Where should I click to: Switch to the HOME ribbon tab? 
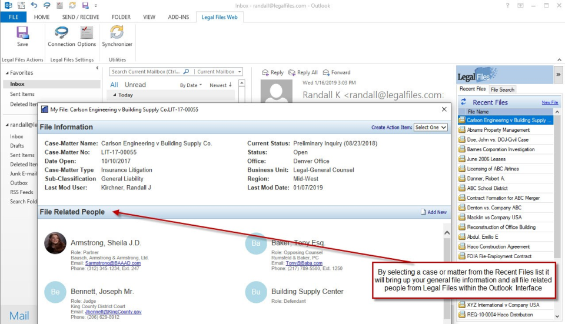point(42,17)
